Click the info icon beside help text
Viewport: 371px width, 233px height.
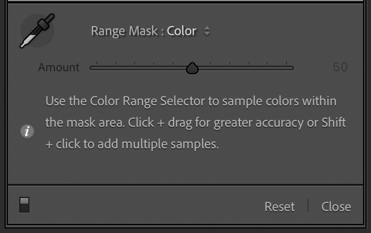click(27, 132)
